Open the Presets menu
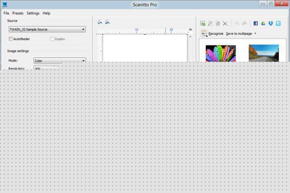The image size is (290, 193). pyautogui.click(x=18, y=13)
